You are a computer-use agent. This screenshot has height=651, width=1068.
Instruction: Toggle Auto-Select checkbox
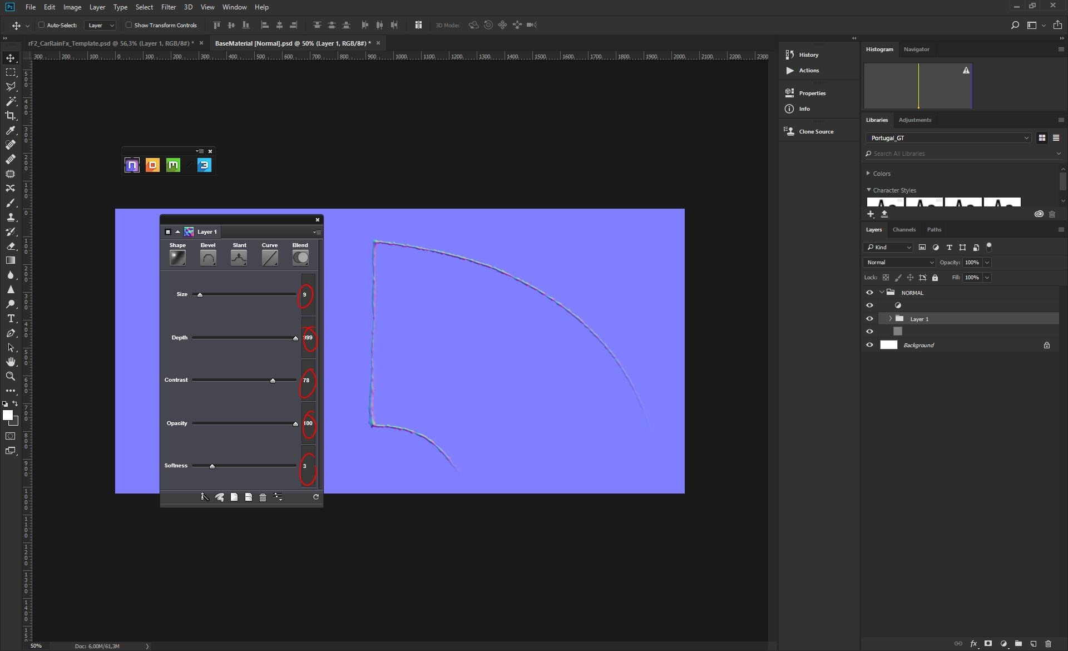tap(41, 25)
